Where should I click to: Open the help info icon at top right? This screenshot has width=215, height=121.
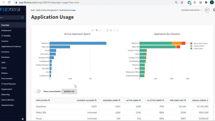pos(214,10)
